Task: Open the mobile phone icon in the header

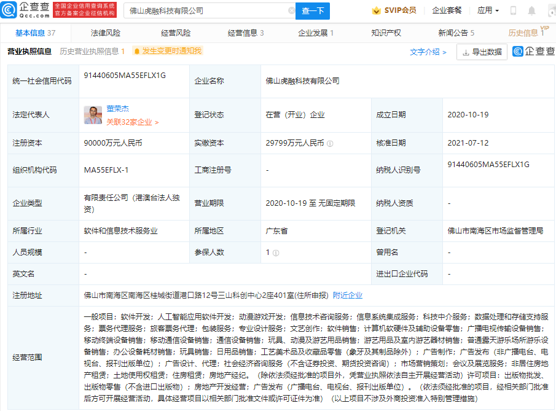Action: pyautogui.click(x=513, y=10)
